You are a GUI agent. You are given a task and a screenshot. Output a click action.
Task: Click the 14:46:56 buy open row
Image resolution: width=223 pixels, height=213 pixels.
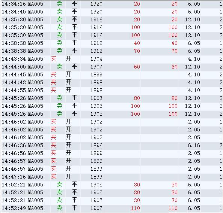(112, 153)
